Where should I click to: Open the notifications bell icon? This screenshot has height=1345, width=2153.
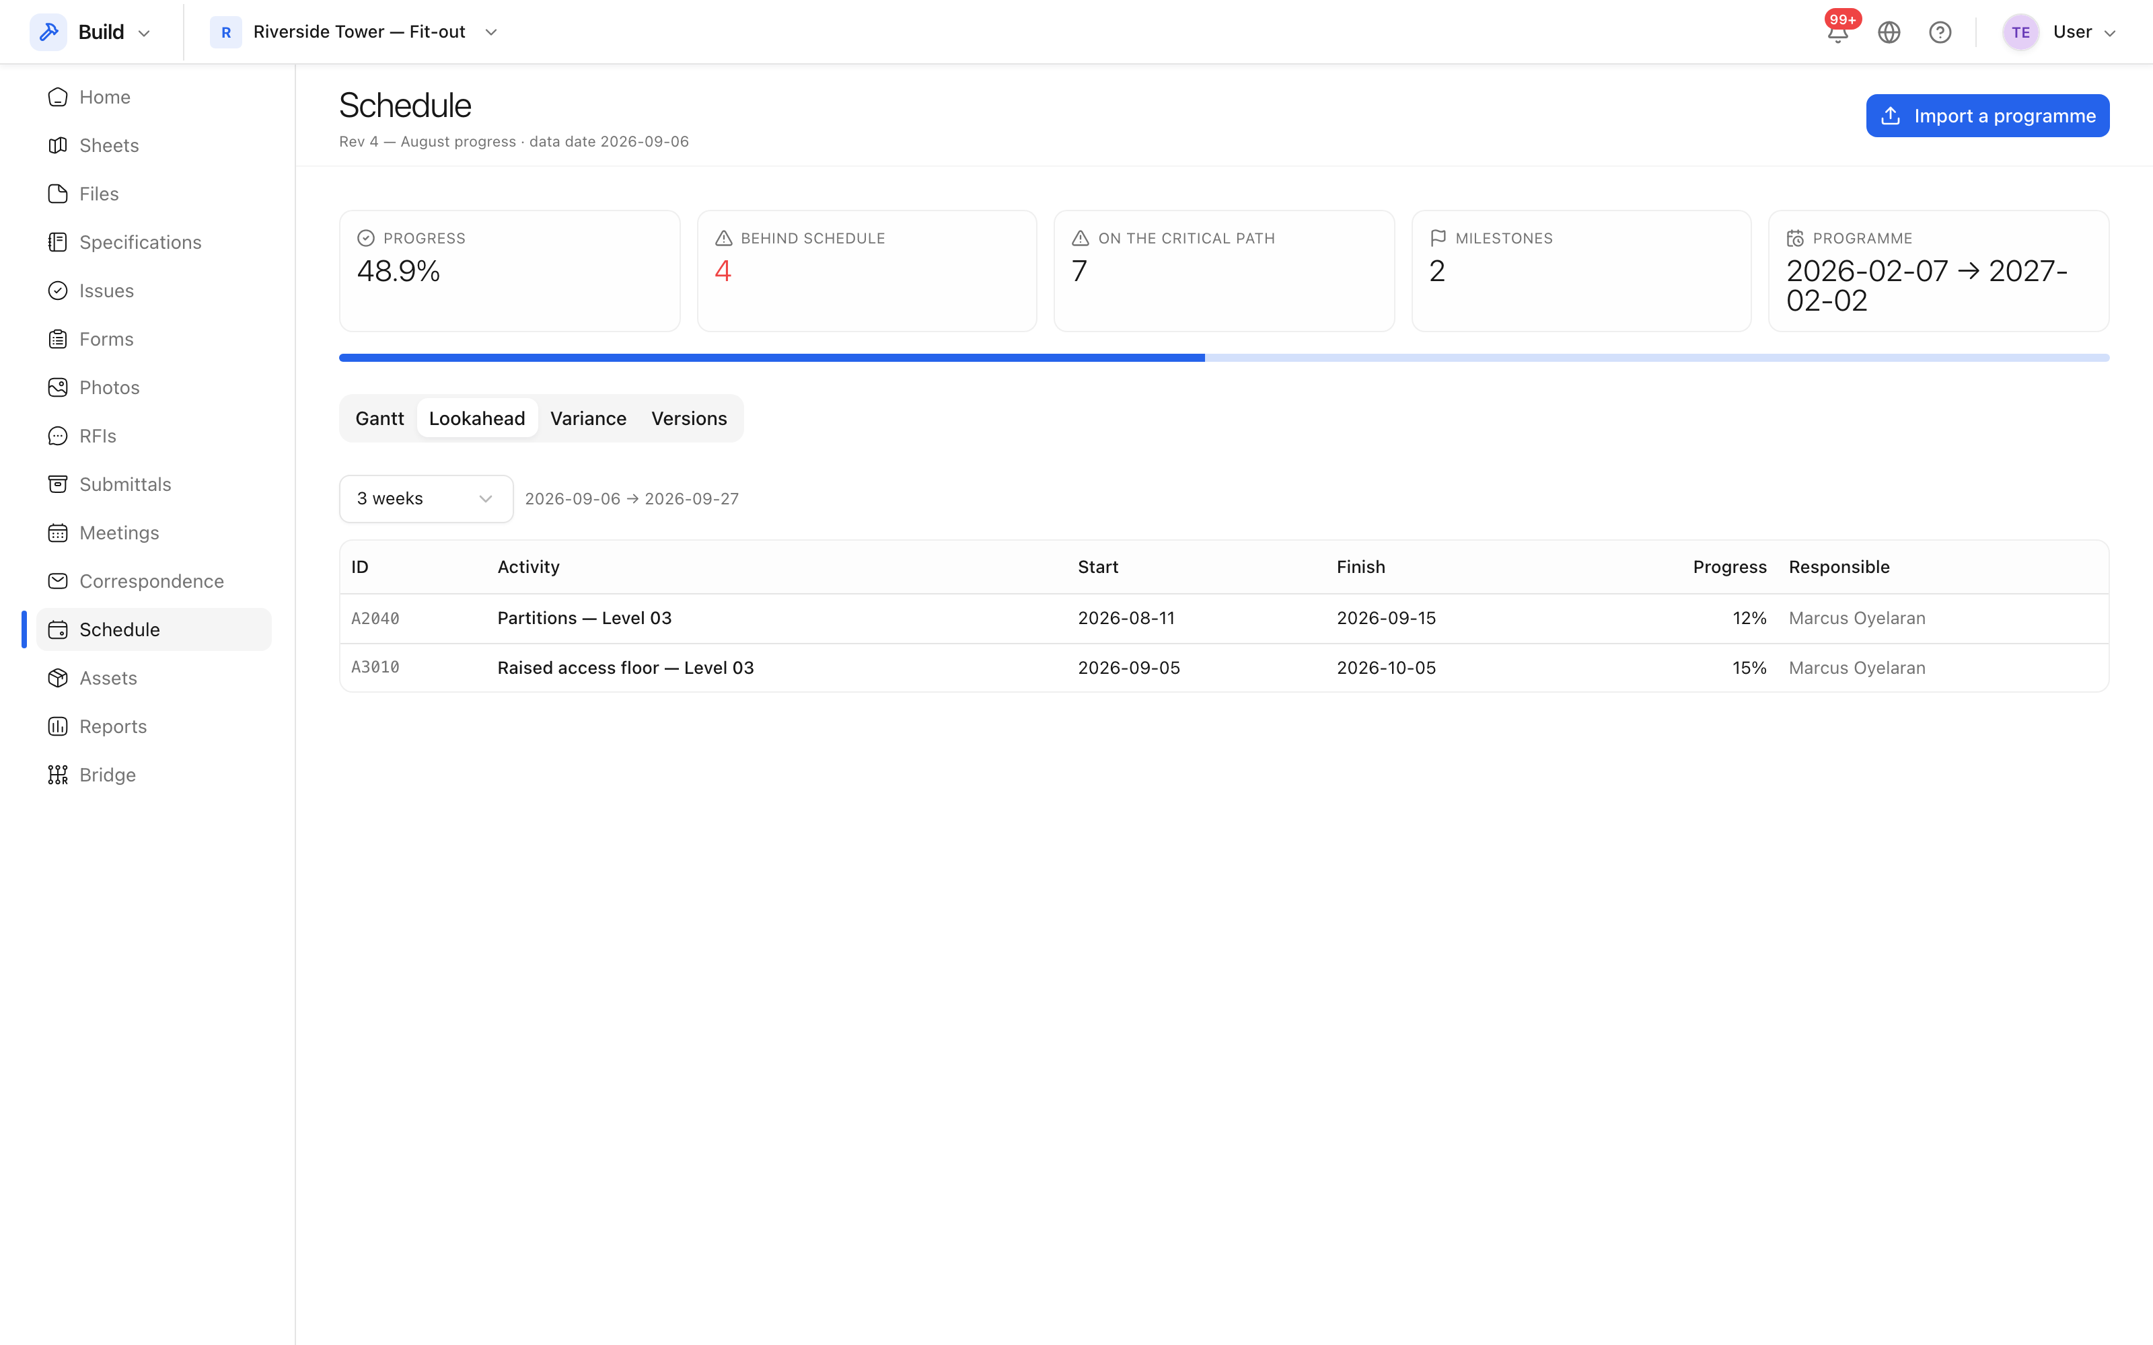point(1838,32)
